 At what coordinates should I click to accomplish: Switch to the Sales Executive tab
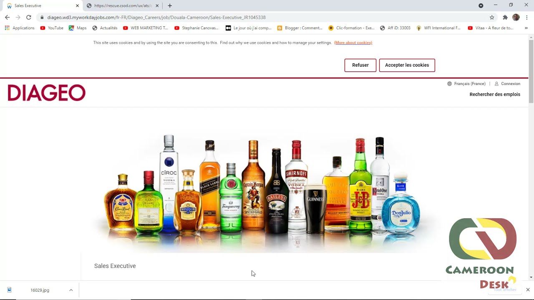42,6
